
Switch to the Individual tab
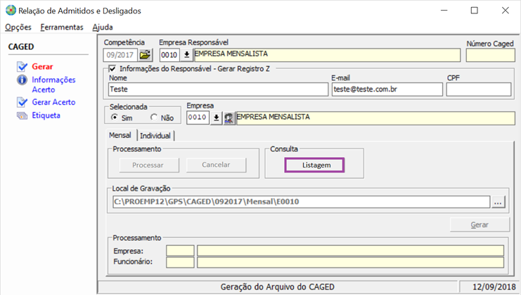click(x=155, y=136)
